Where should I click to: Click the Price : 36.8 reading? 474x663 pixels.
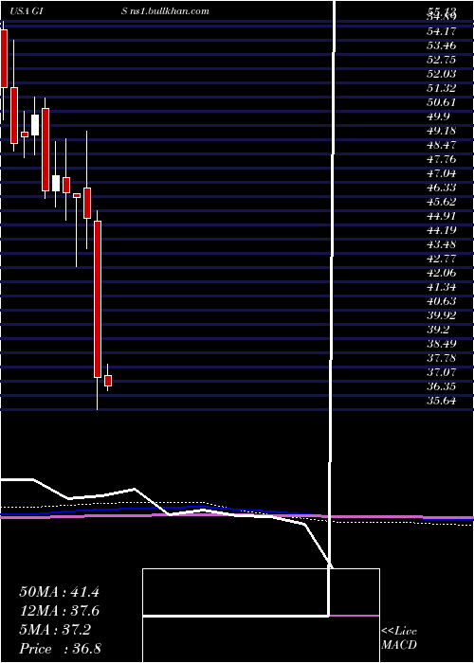60,649
